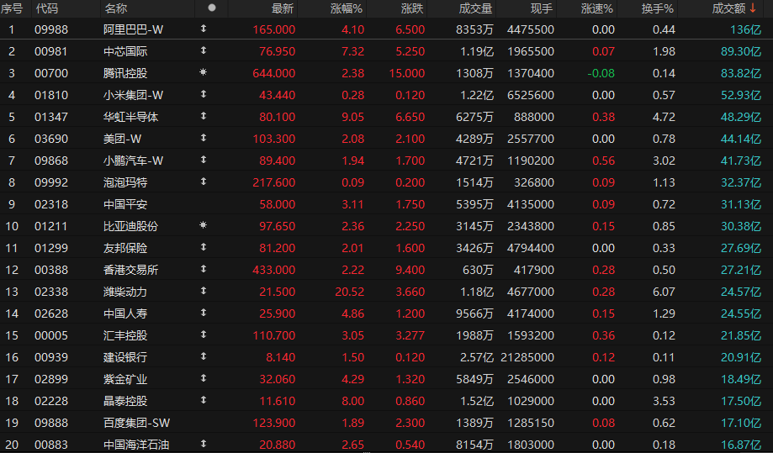This screenshot has width=773, height=453.
Task: Click the marker icon beside 美团-W
Action: (x=203, y=138)
